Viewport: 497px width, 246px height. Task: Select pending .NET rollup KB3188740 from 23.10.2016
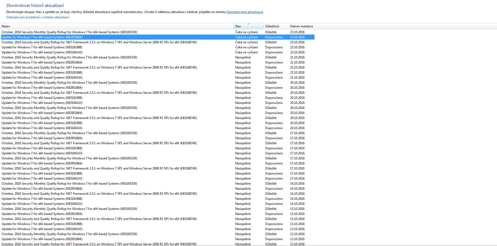pos(158,42)
